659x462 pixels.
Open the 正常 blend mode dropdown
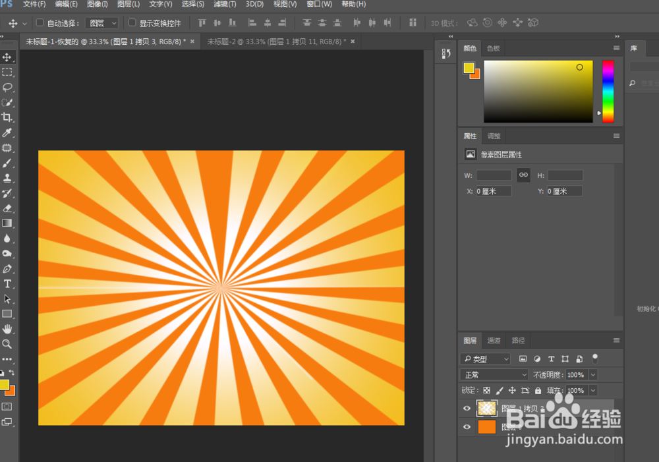click(494, 374)
